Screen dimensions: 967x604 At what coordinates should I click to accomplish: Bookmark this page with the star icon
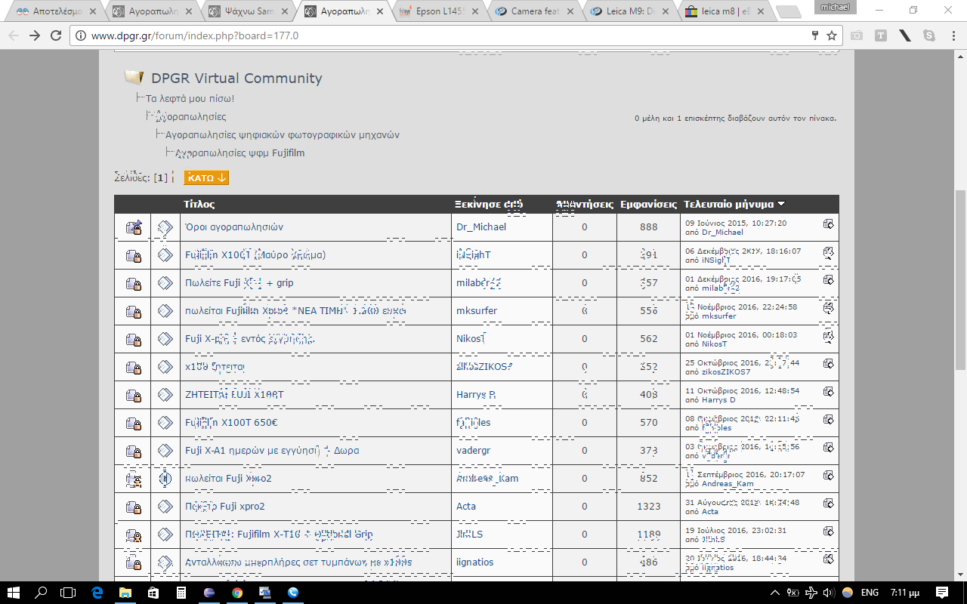(x=832, y=35)
